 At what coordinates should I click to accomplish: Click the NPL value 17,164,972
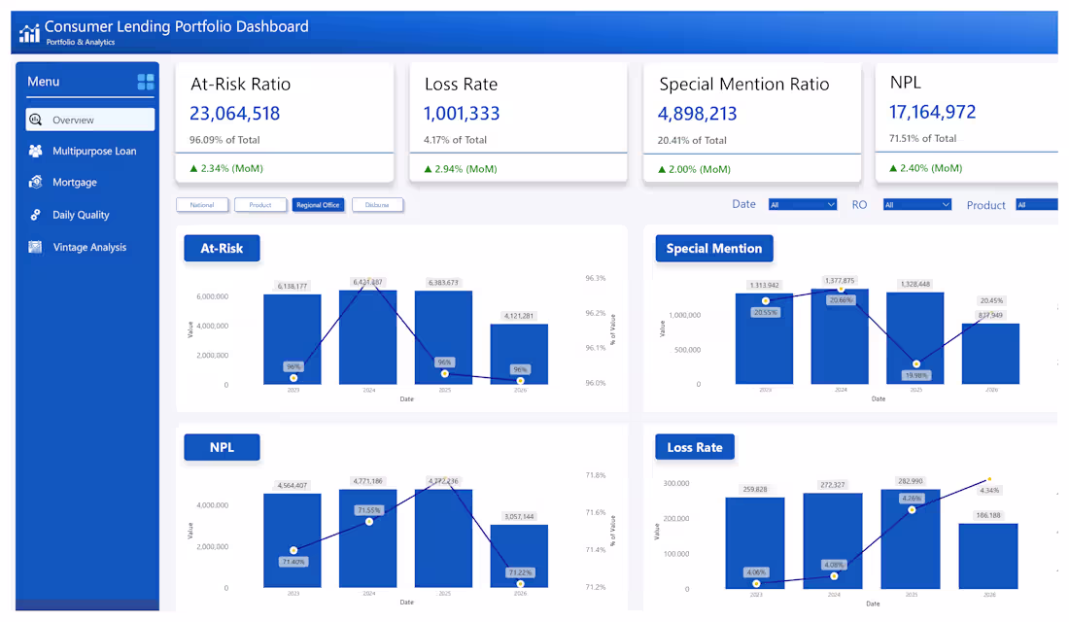[932, 112]
